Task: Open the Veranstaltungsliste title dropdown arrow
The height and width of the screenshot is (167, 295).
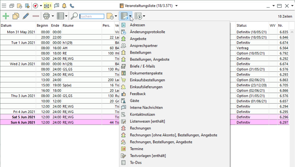Action: click(177, 6)
